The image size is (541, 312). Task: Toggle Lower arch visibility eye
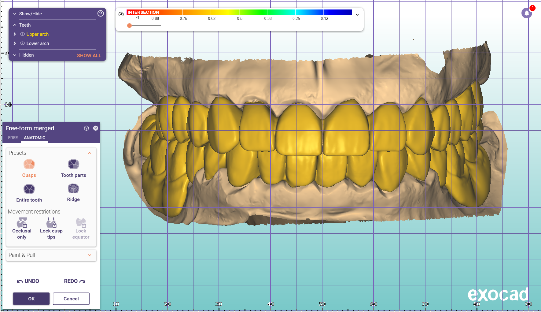pyautogui.click(x=22, y=43)
